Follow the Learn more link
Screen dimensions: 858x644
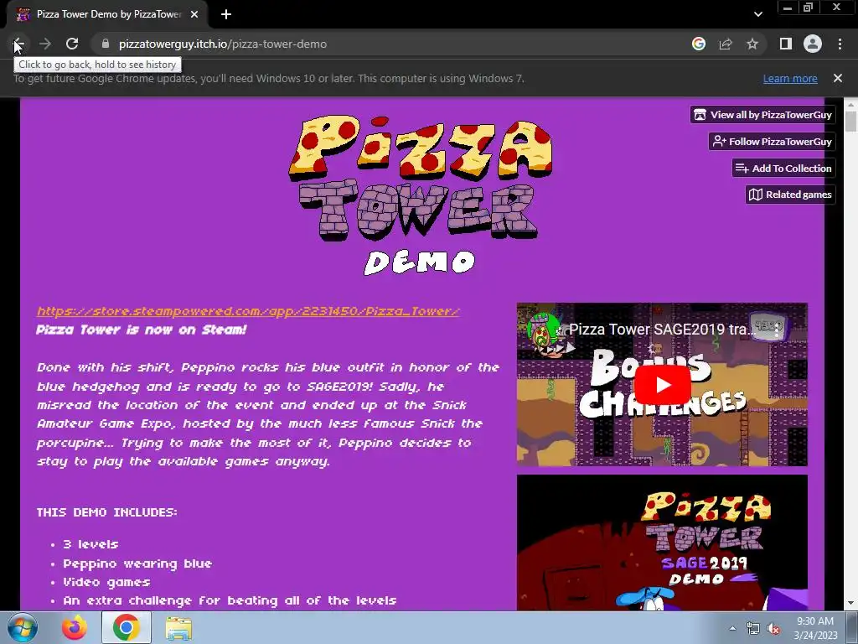(x=790, y=78)
